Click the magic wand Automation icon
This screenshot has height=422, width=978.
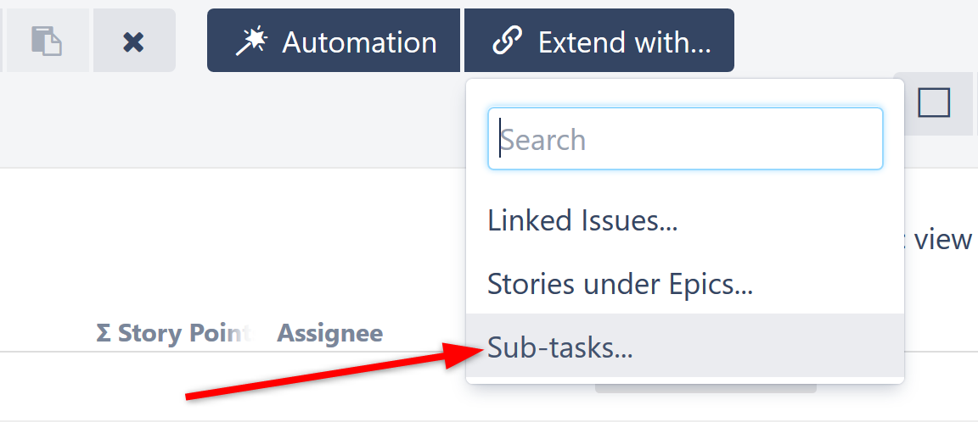click(x=251, y=41)
